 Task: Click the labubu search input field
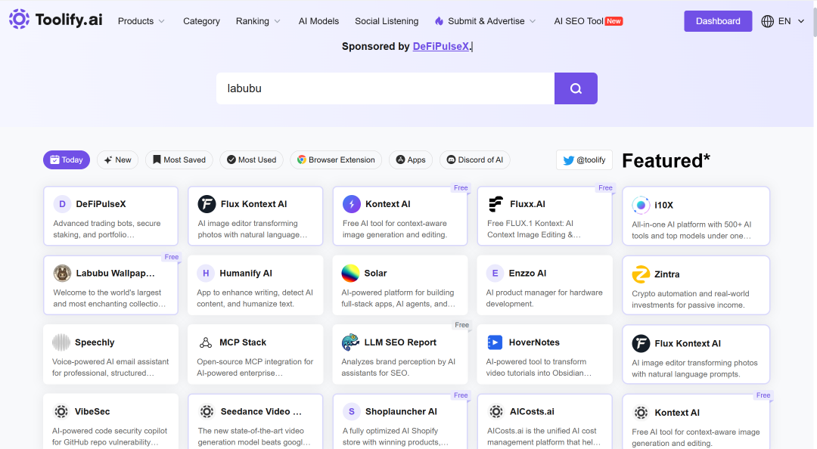pyautogui.click(x=386, y=88)
